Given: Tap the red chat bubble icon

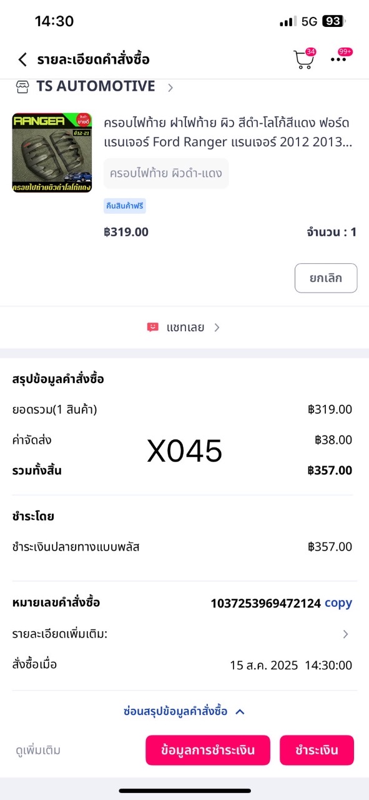Looking at the screenshot, I should coord(153,327).
